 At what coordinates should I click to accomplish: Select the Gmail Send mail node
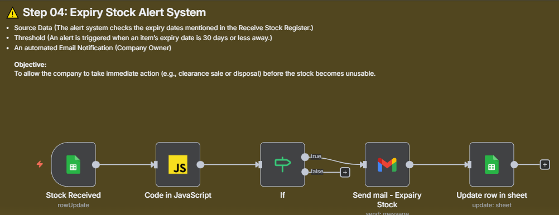click(x=387, y=164)
